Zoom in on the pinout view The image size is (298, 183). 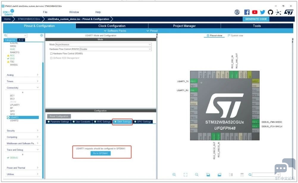[174, 175]
